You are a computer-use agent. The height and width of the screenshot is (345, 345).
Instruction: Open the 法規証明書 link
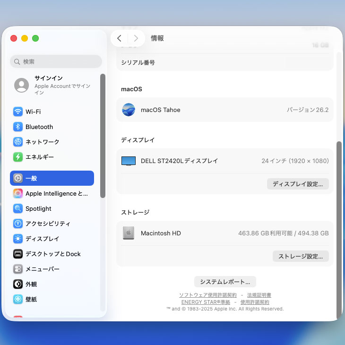259,295
